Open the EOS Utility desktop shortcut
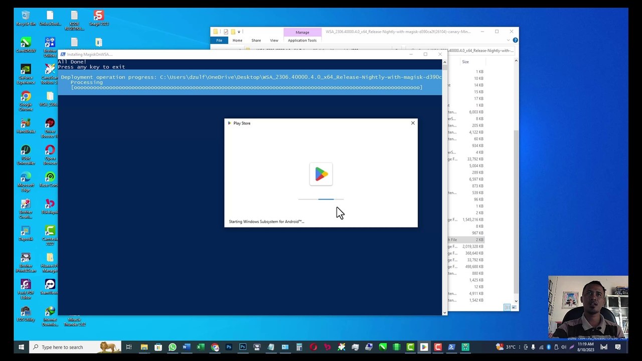The image size is (642, 361). coord(26,314)
